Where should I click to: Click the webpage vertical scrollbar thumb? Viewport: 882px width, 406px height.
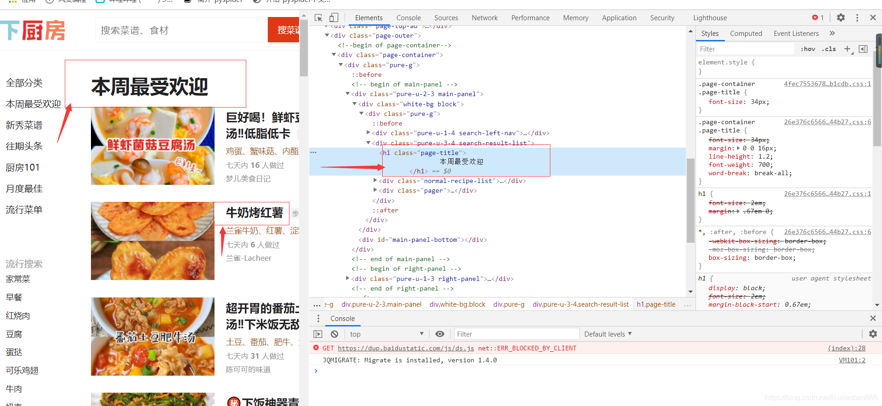(x=304, y=47)
